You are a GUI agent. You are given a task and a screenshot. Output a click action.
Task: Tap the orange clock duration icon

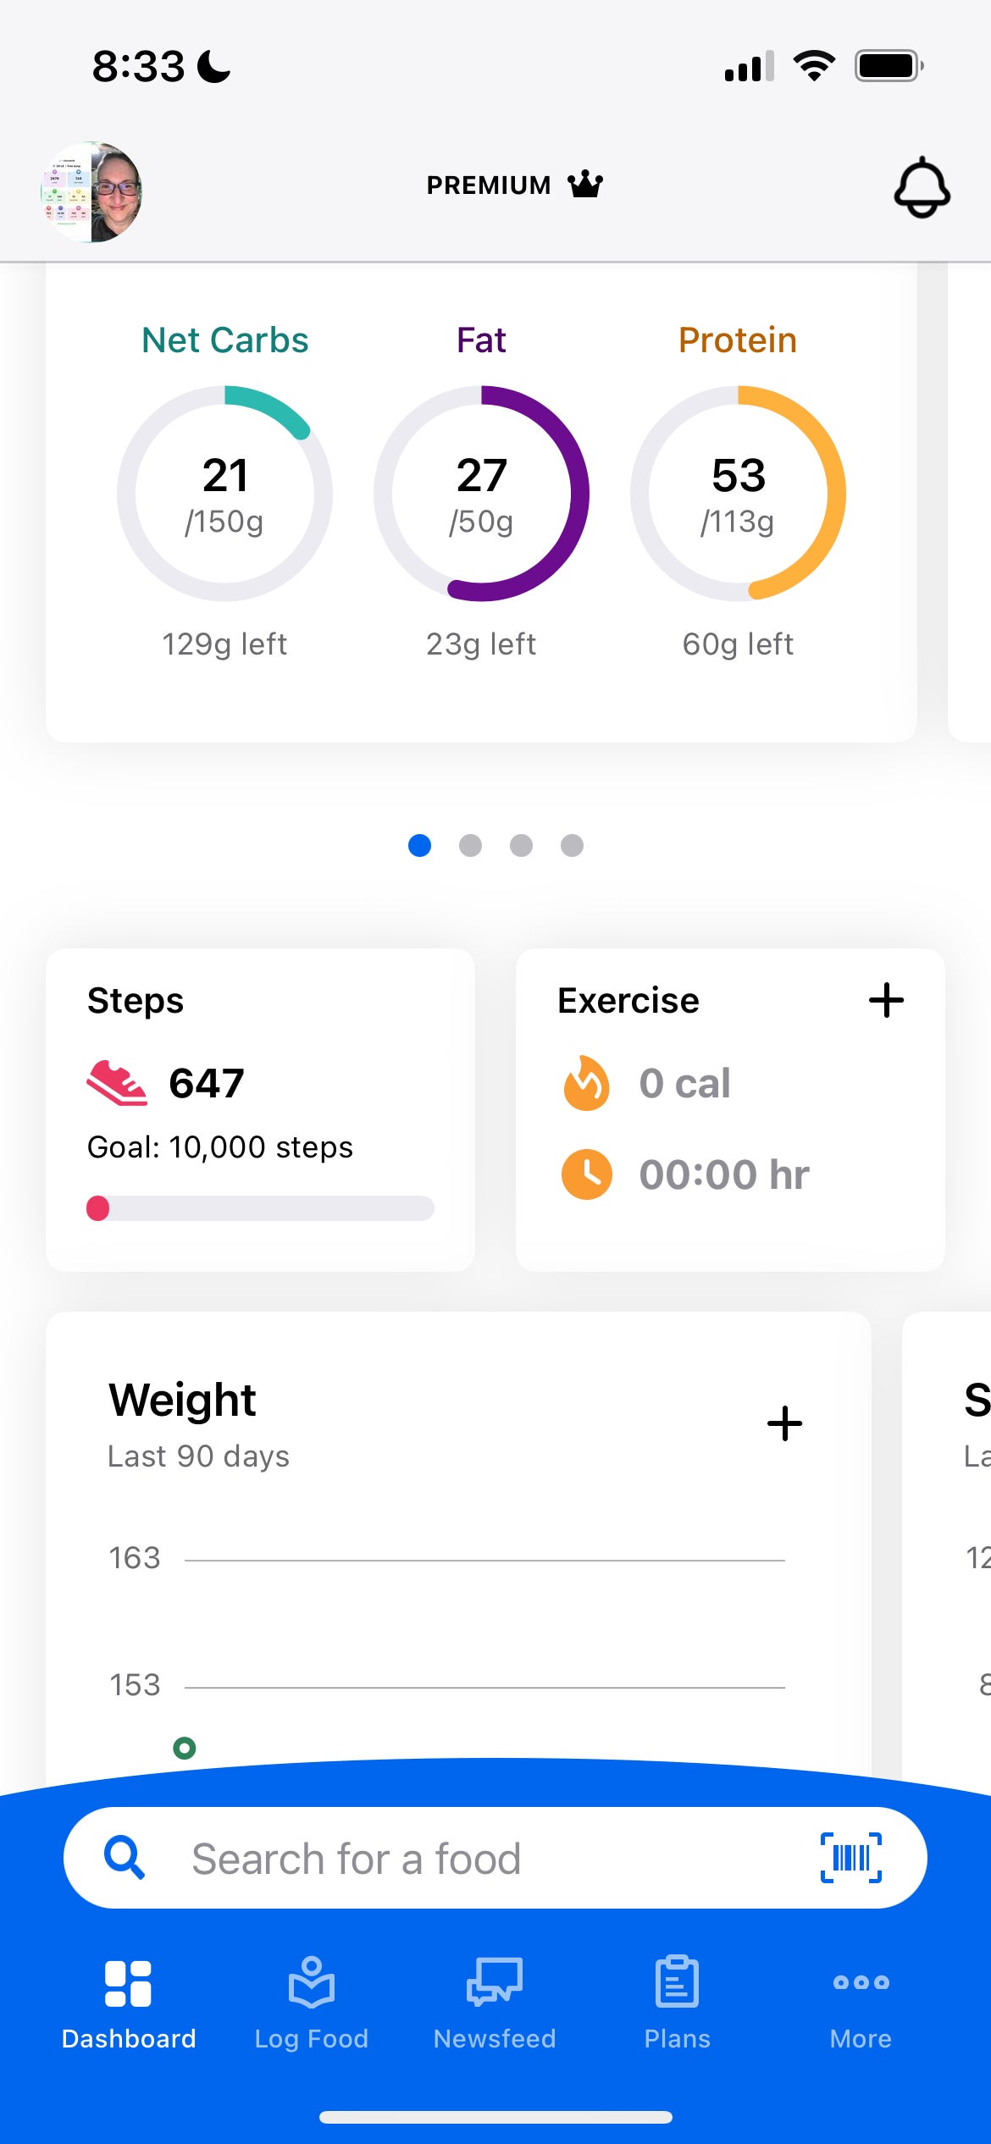586,1174
